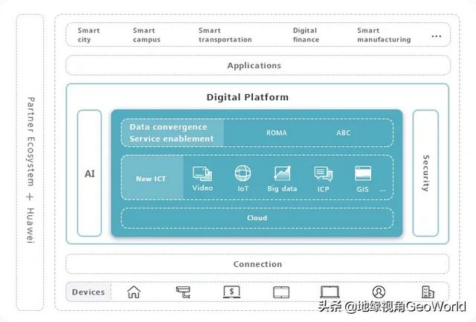The height and width of the screenshot is (322, 476).
Task: Click the user profile device icon
Action: (379, 292)
